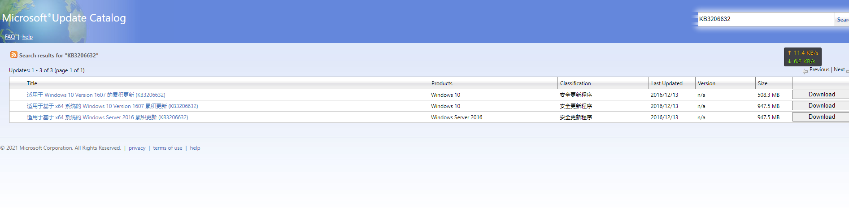
Task: Go to the Next results page
Action: point(839,69)
